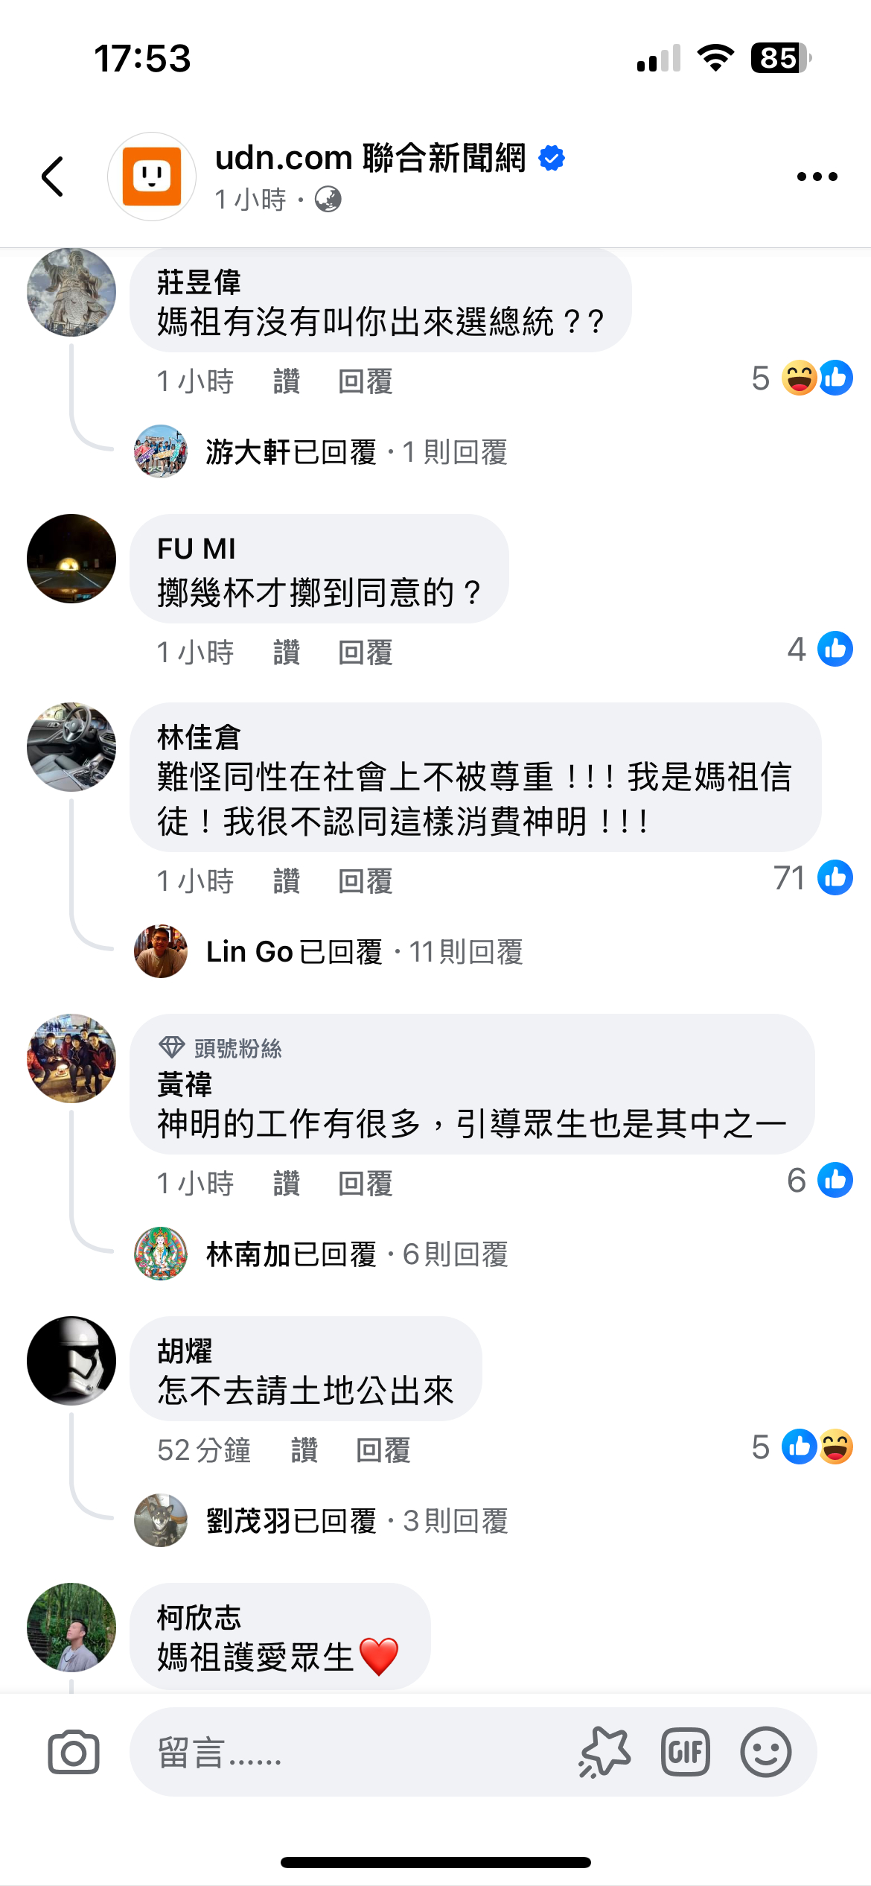The width and height of the screenshot is (871, 1886).
Task: Toggle 讚 on 胡燿's comment
Action: 304,1450
